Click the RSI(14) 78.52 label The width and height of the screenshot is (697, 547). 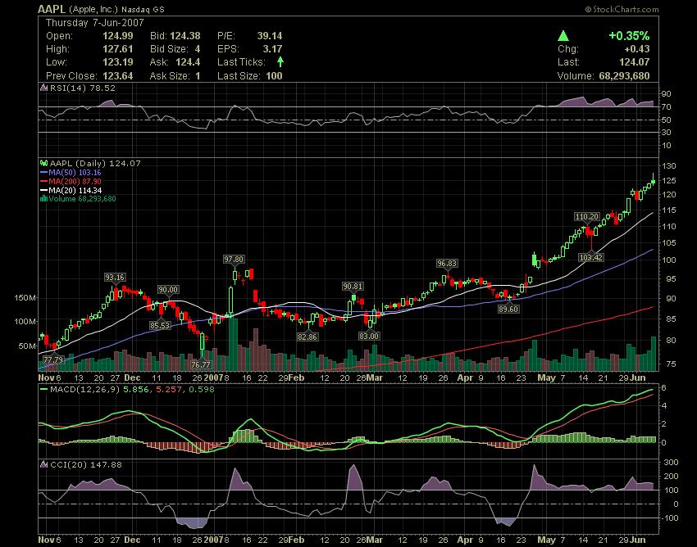(x=83, y=88)
